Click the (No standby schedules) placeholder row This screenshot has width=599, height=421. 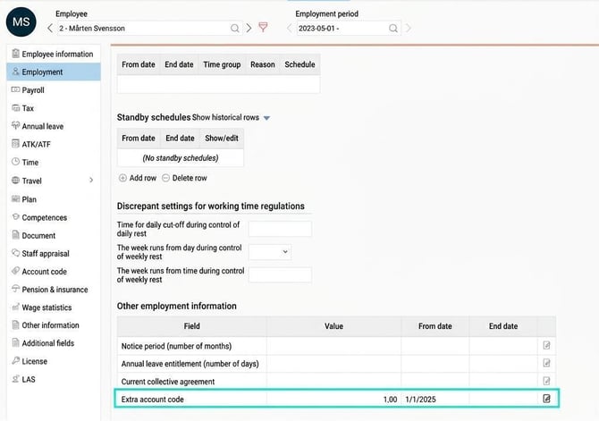pos(181,158)
